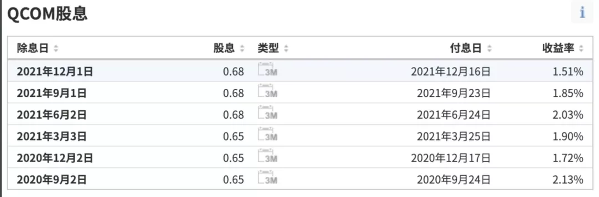Sort by the 付息日 column arrows

tap(489, 48)
